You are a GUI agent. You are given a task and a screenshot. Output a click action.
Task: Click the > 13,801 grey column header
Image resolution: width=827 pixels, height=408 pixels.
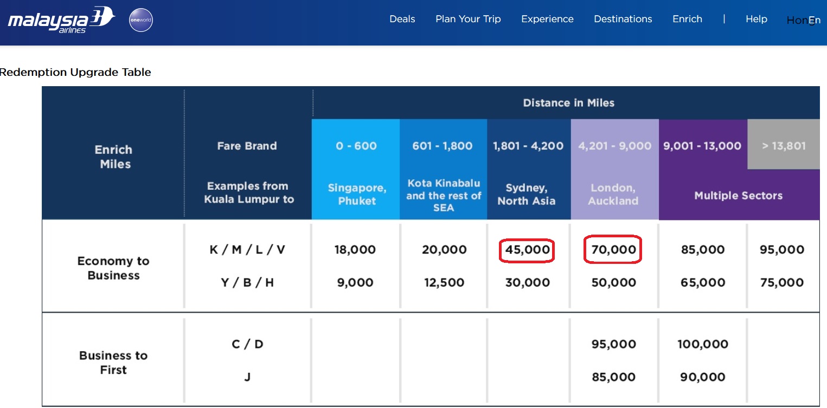[784, 146]
